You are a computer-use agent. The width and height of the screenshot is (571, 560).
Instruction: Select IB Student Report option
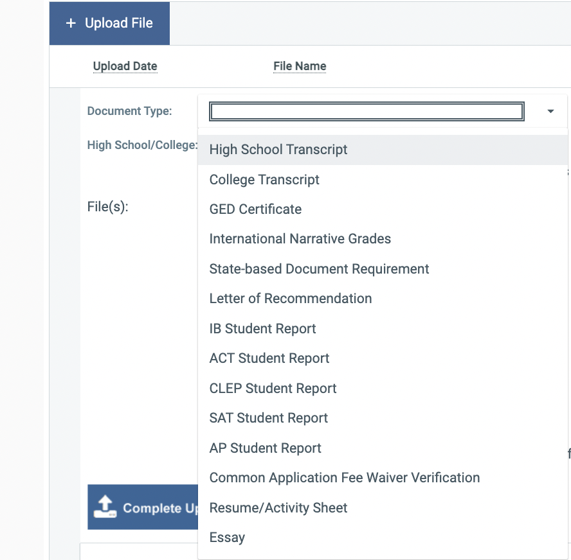click(x=262, y=329)
